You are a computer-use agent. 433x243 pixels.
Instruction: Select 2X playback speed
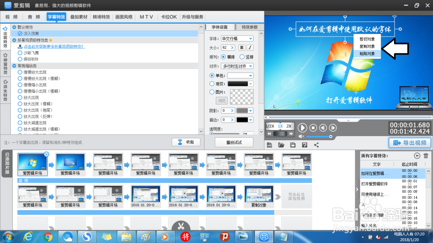(x=289, y=126)
